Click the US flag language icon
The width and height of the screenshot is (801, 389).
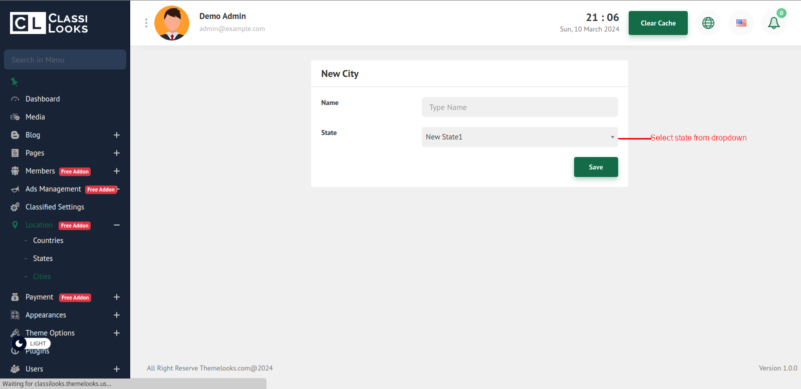[x=741, y=23]
